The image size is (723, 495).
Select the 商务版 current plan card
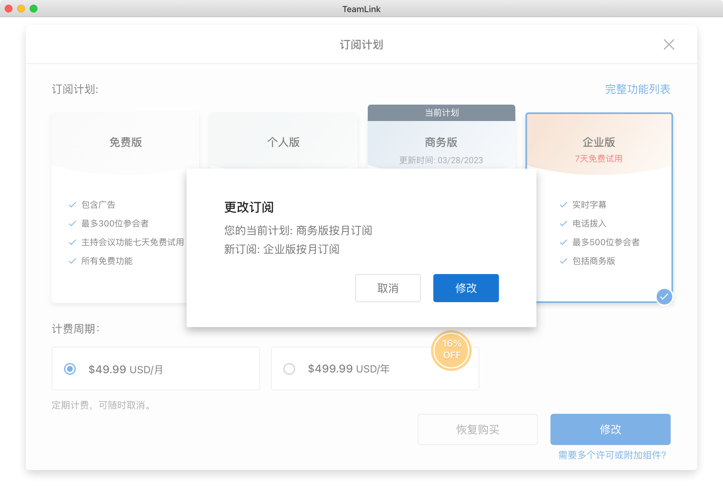point(441,142)
